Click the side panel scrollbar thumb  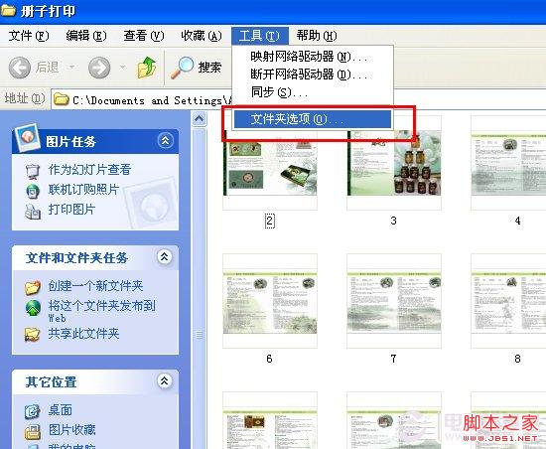(x=200, y=335)
